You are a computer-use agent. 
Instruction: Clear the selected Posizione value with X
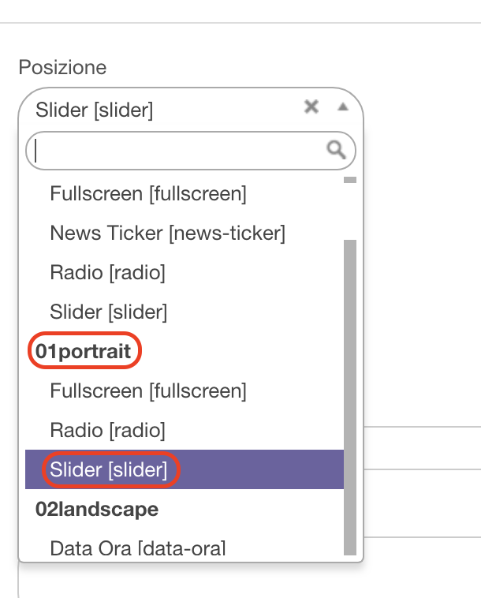pyautogui.click(x=311, y=107)
